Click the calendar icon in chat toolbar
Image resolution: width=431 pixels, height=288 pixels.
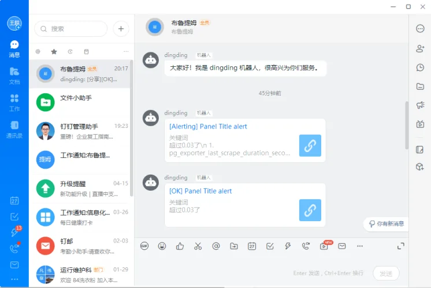pos(252,246)
